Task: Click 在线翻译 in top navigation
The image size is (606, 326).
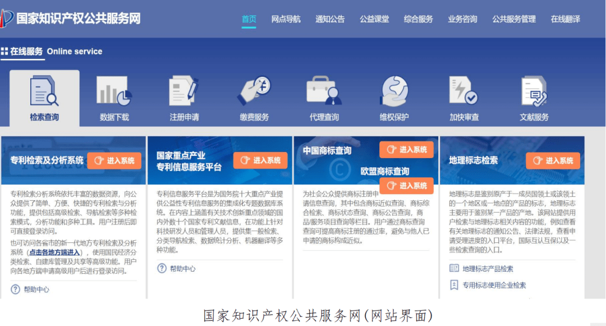Action: (x=566, y=19)
